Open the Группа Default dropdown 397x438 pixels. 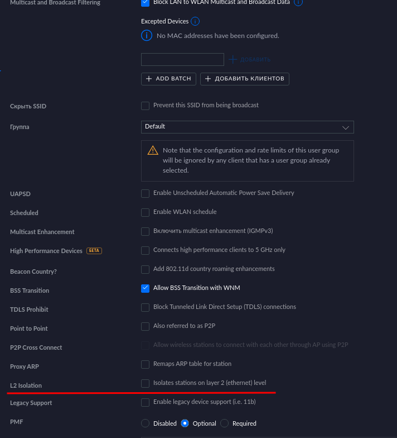click(248, 127)
